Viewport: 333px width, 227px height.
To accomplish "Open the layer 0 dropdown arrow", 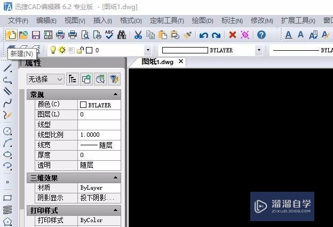I will click(148, 50).
